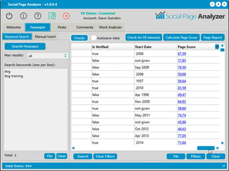Open page score link 17.85

tap(182, 60)
